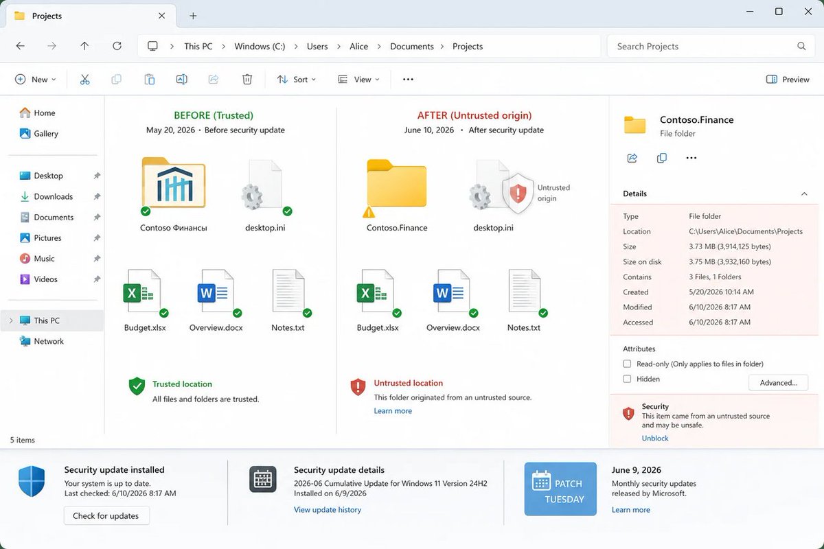Click View update history link
This screenshot has width=824, height=549.
[328, 510]
